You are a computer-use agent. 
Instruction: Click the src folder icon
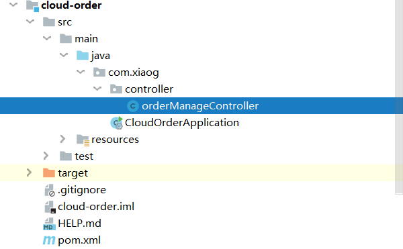pos(49,22)
